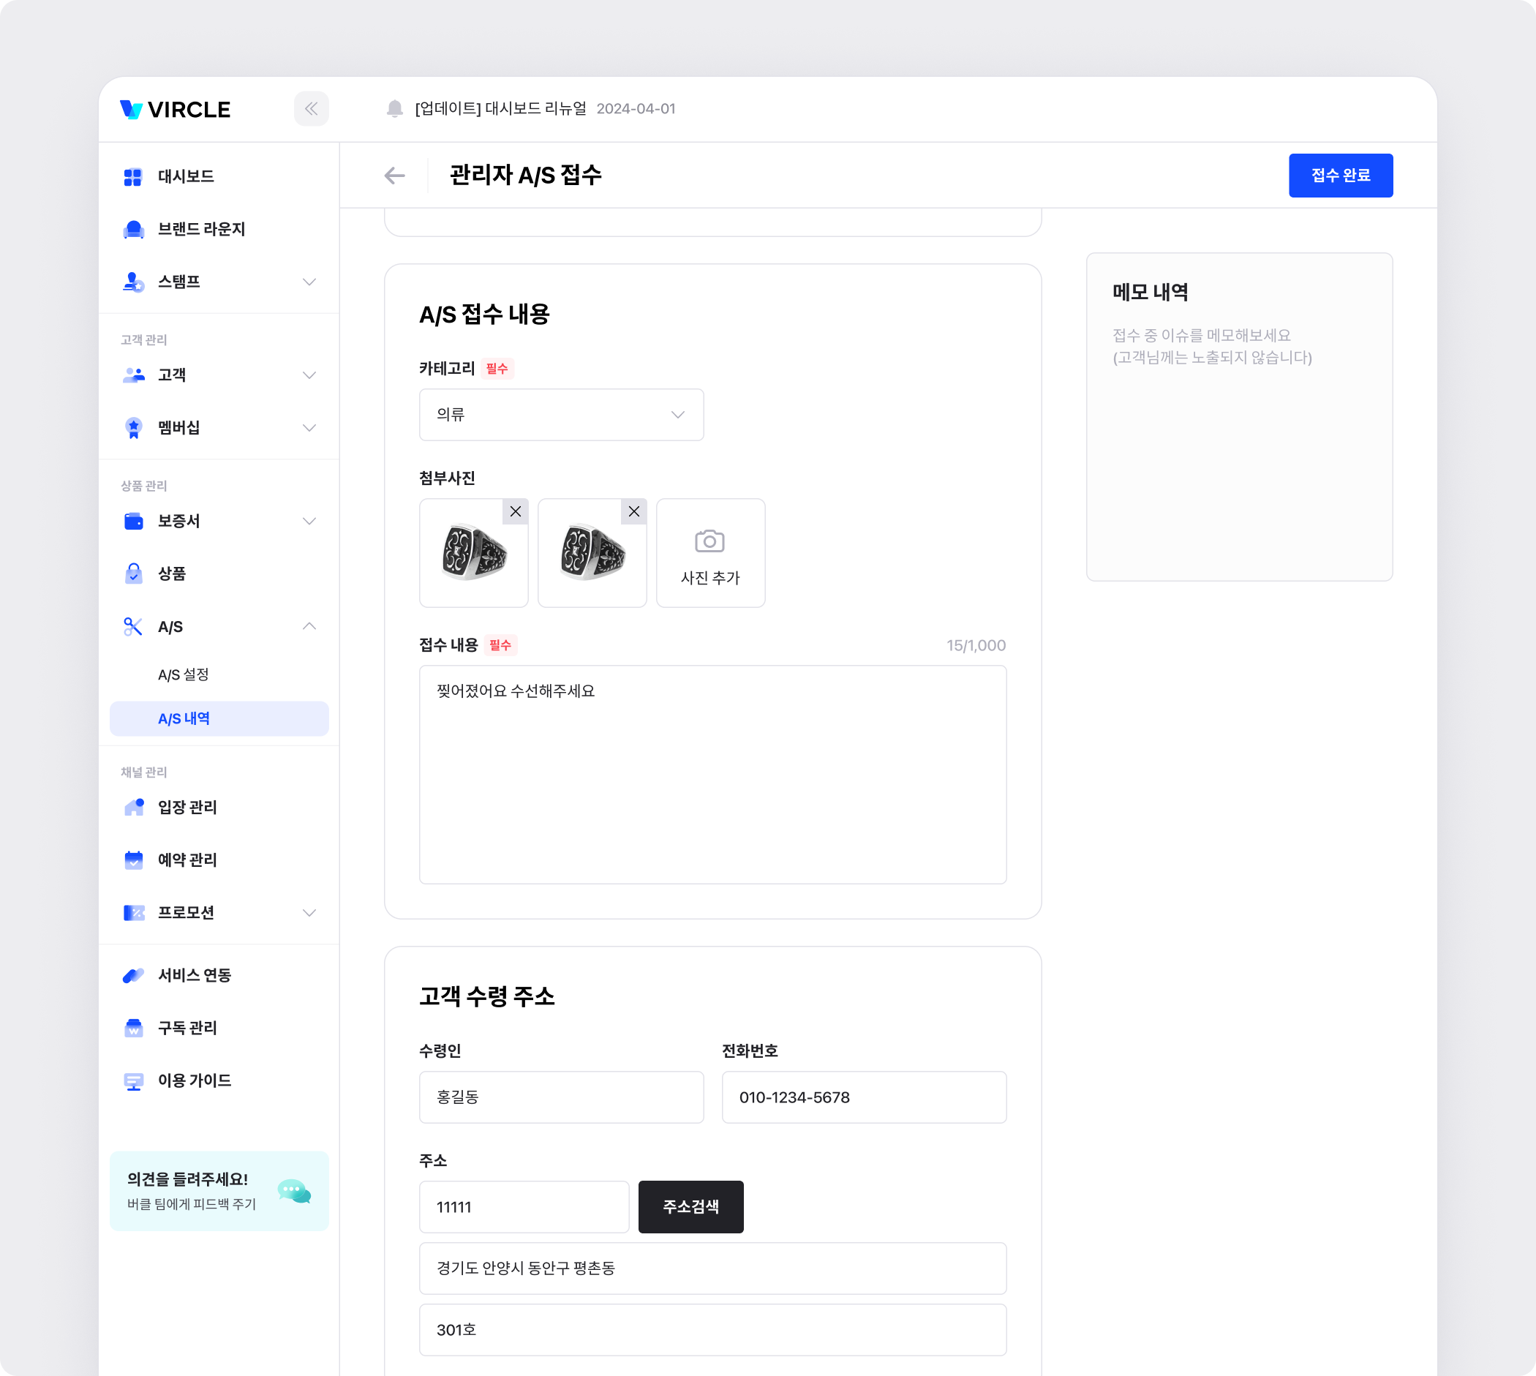Click the 전화번호 input field

(863, 1097)
